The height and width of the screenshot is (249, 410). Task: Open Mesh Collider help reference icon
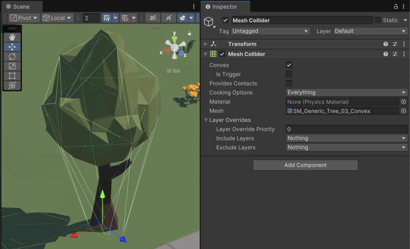(x=385, y=54)
